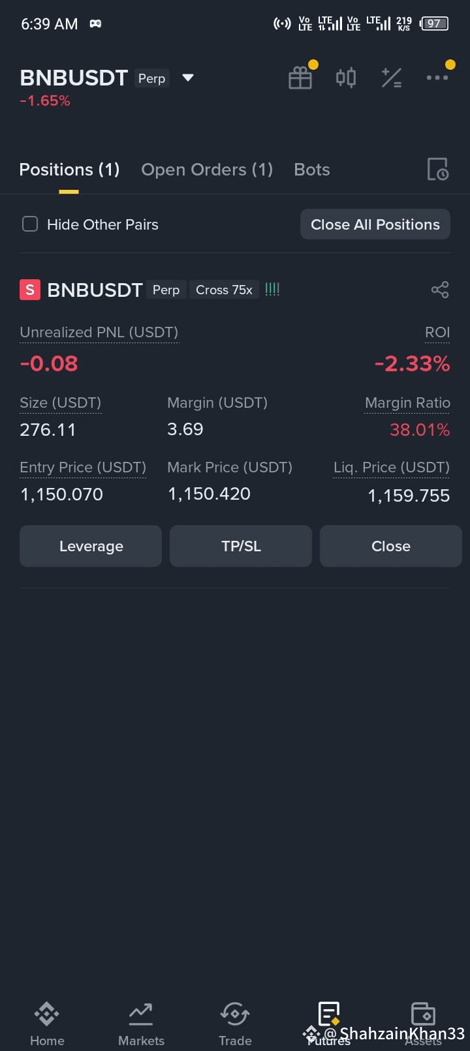Switch to the Open Orders (1) tab

click(207, 170)
